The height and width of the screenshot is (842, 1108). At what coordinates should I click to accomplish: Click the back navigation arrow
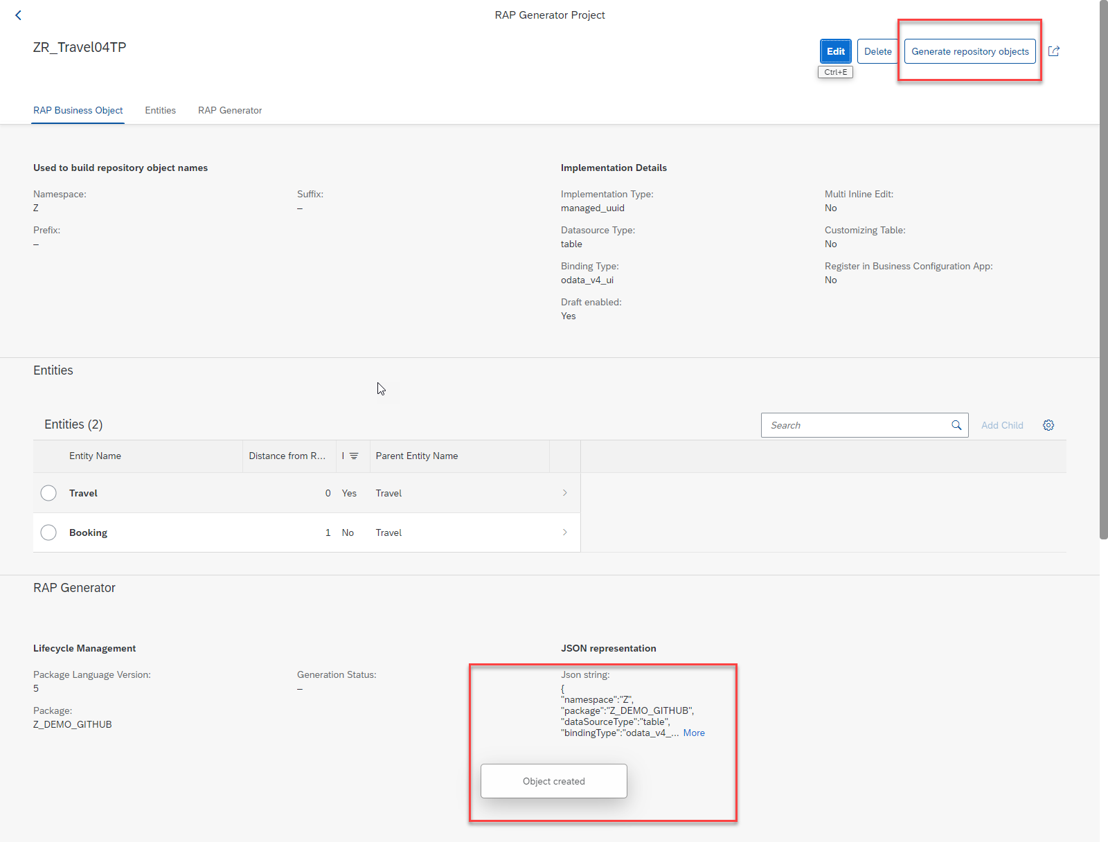(x=19, y=15)
